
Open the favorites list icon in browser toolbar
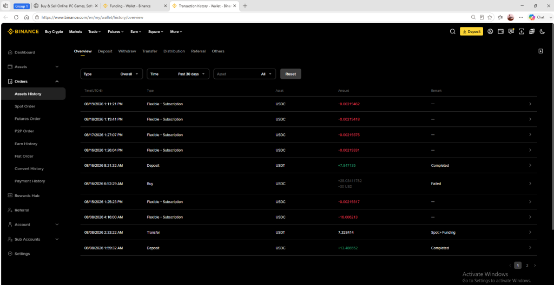(x=500, y=17)
